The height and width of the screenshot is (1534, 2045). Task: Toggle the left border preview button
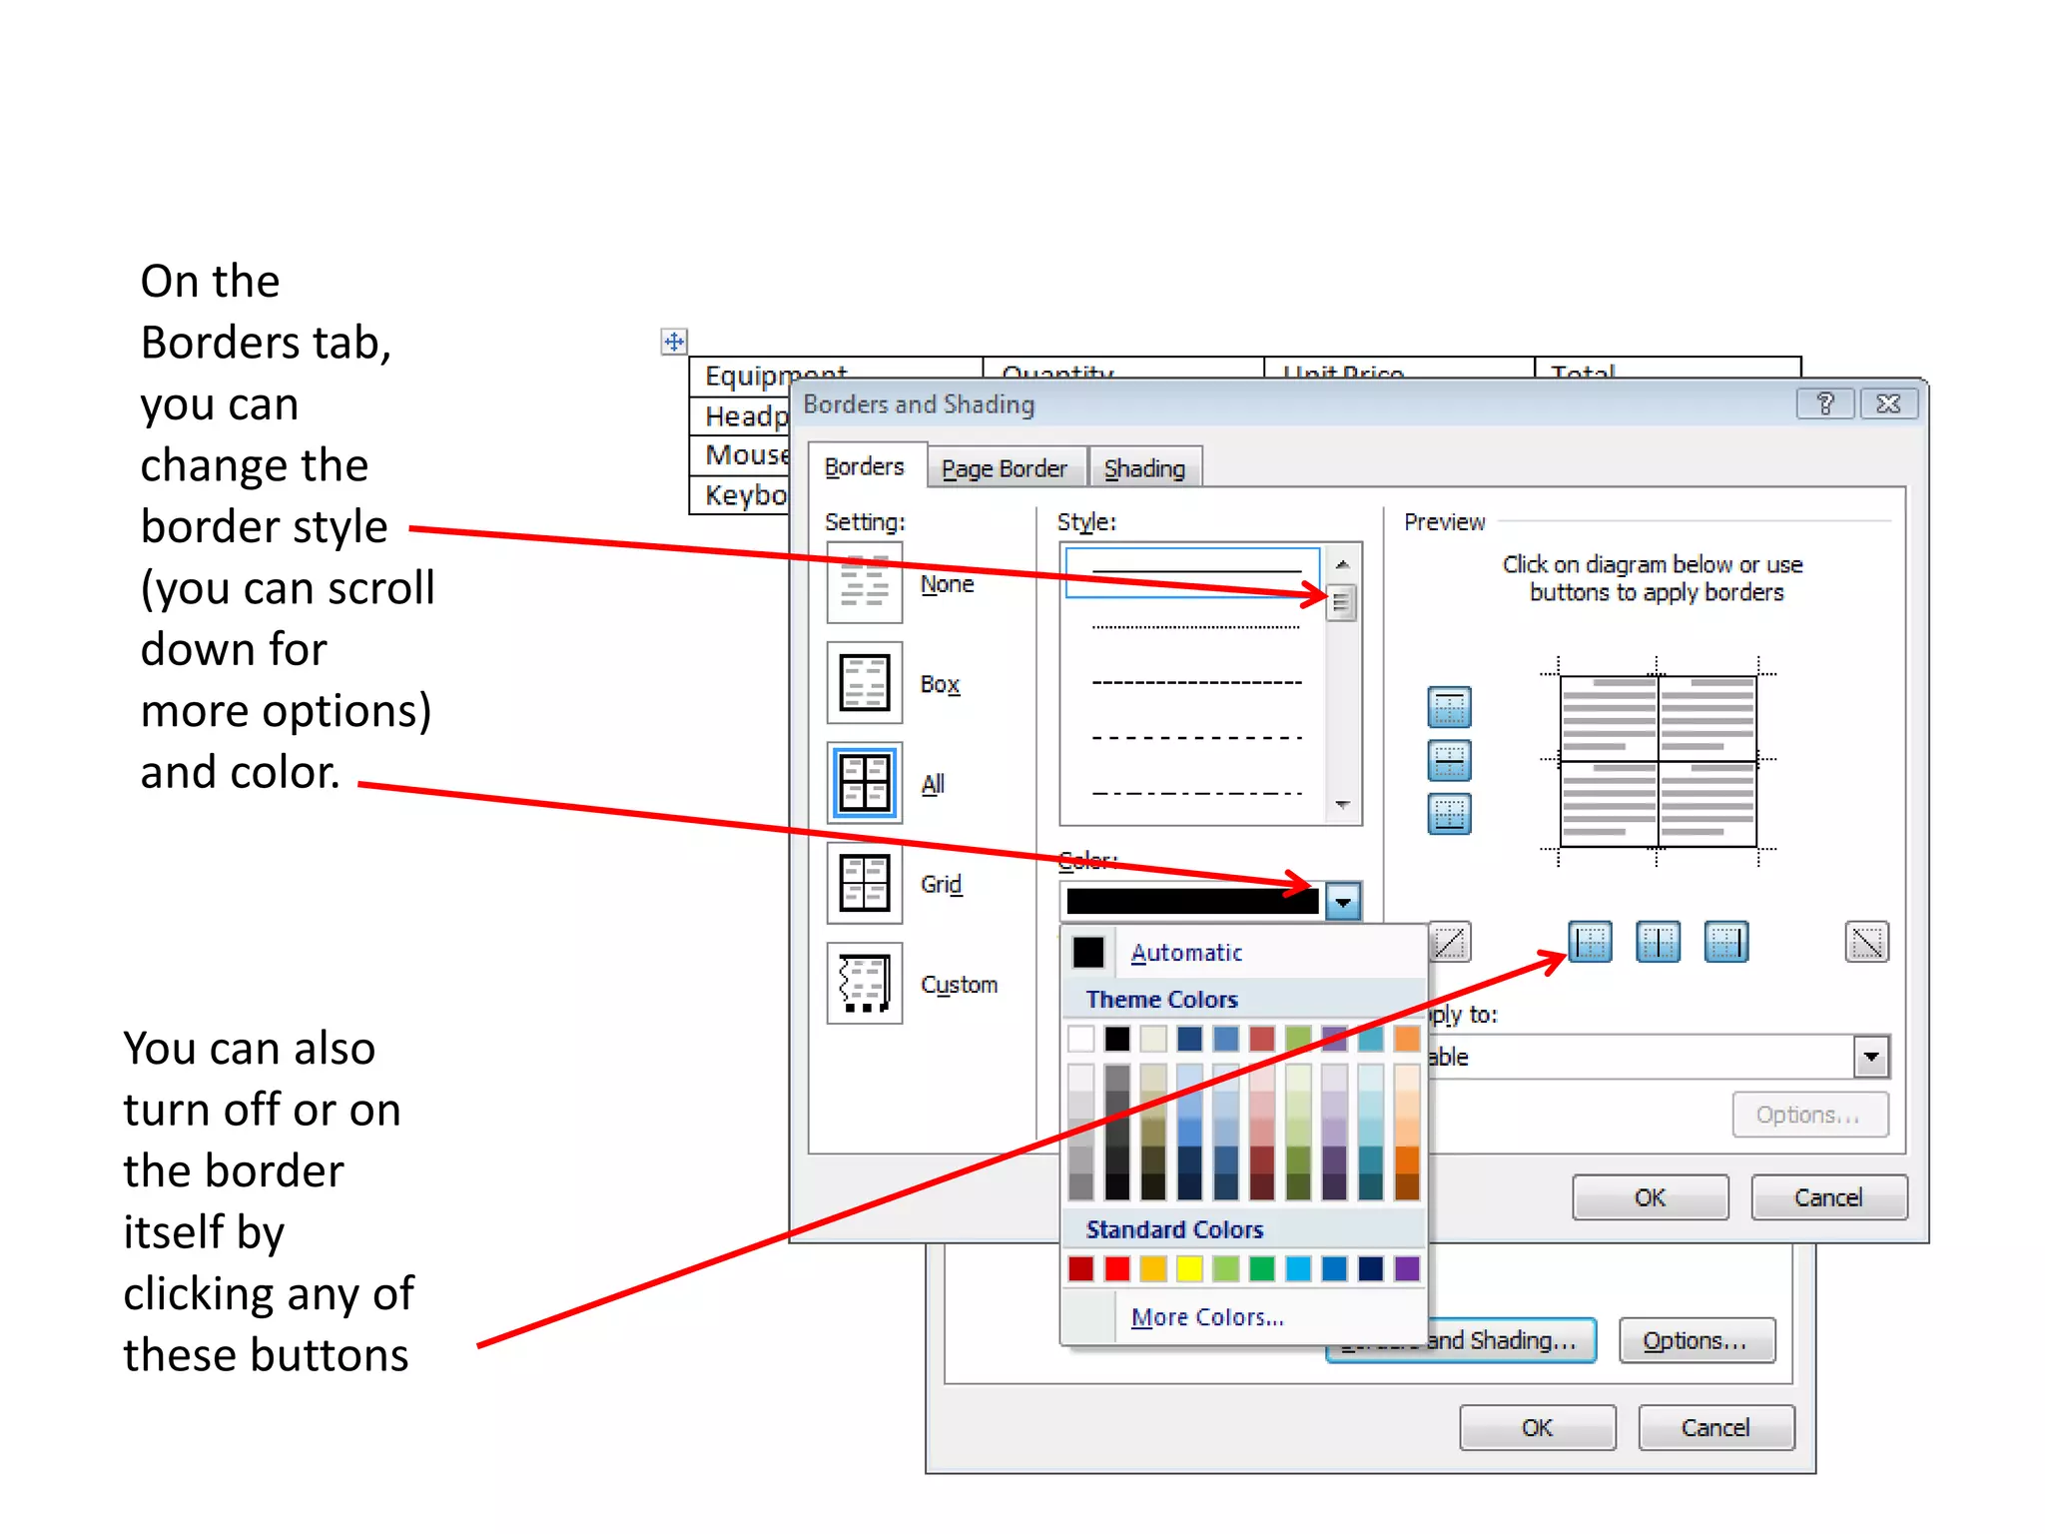[1590, 942]
